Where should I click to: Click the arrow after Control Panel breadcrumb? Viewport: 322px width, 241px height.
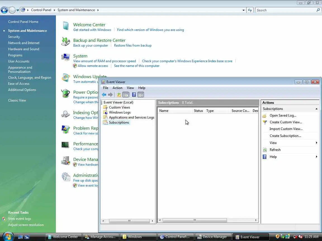click(55, 10)
